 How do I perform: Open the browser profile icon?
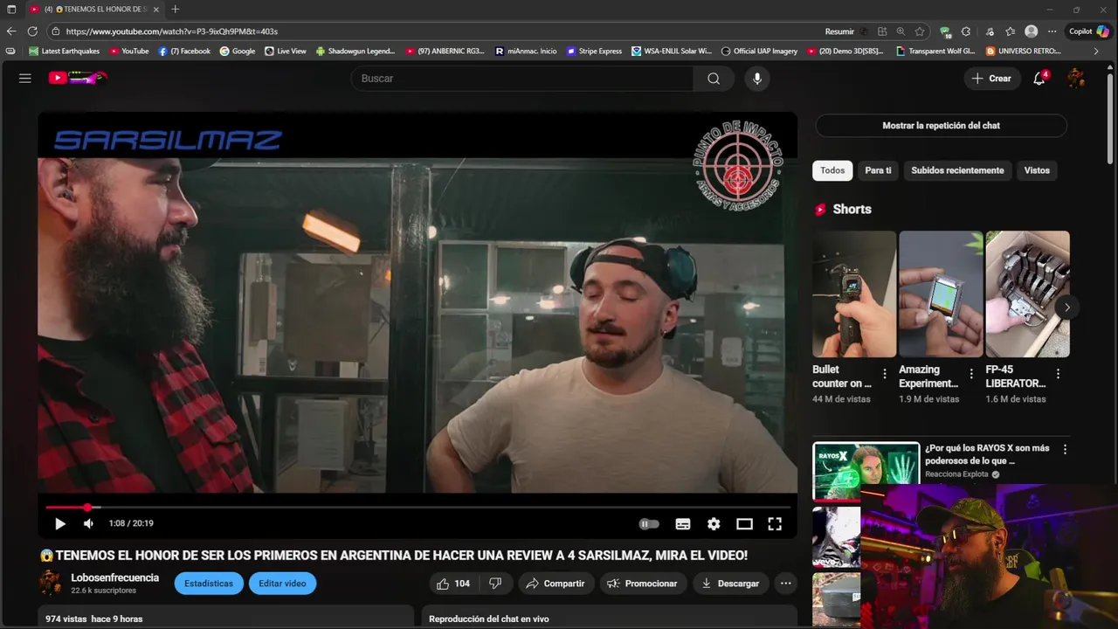click(1031, 31)
